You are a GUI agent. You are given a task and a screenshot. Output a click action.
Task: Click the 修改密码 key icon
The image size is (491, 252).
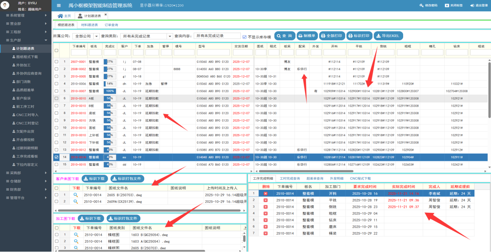coord(422,5)
